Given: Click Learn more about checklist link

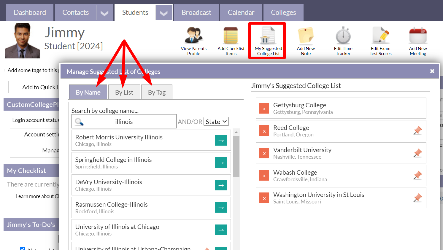Looking at the screenshot, I should (x=37, y=196).
